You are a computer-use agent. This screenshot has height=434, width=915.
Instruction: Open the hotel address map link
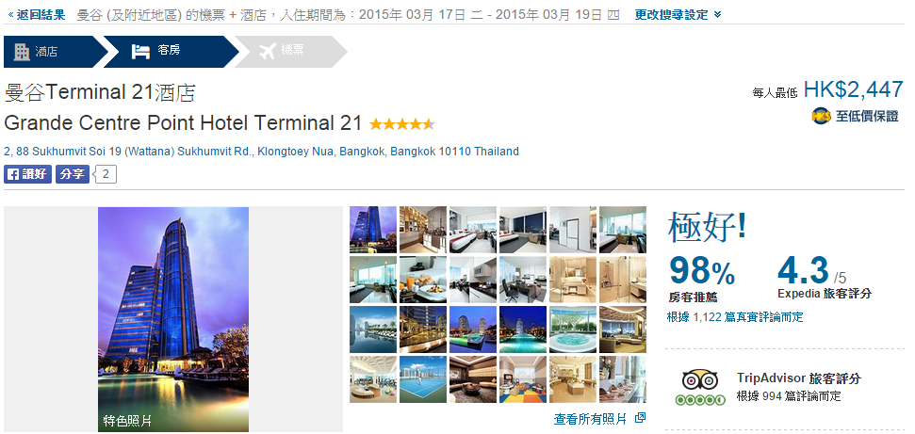(261, 152)
